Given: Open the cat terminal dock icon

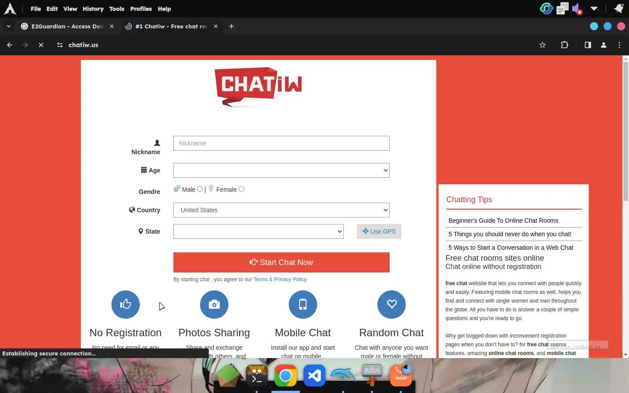Looking at the screenshot, I should click(x=257, y=376).
